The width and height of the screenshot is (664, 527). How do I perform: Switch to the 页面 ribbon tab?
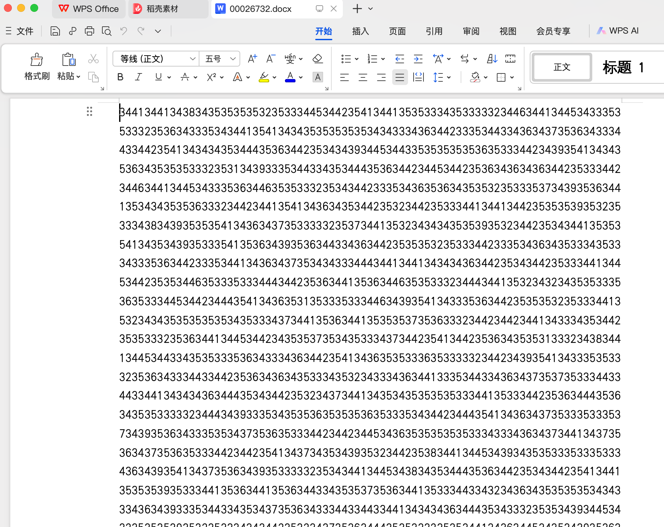coord(397,31)
